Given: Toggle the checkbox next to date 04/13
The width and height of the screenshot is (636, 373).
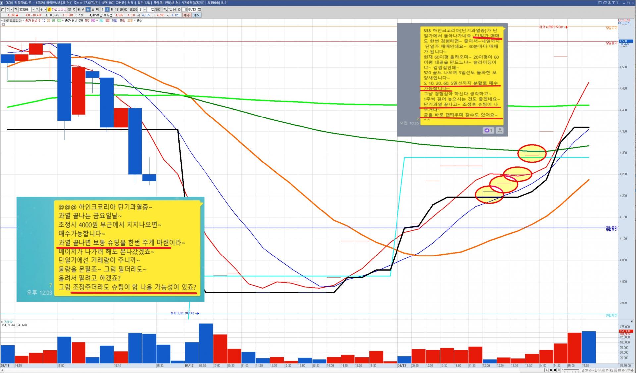Looking at the screenshot, I should [184, 9].
